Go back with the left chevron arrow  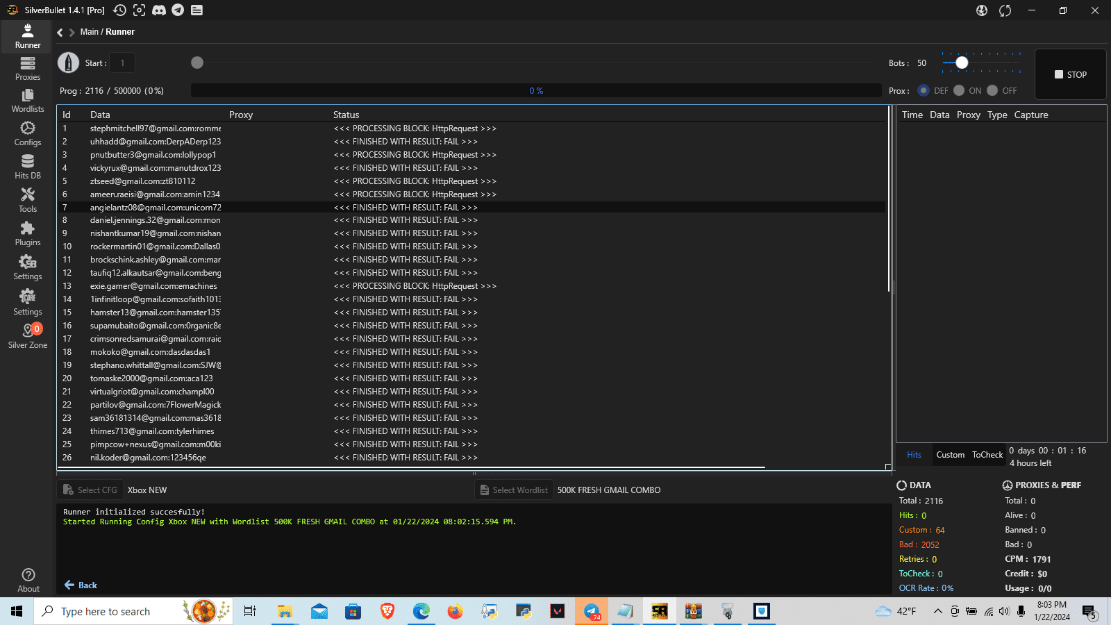60,32
